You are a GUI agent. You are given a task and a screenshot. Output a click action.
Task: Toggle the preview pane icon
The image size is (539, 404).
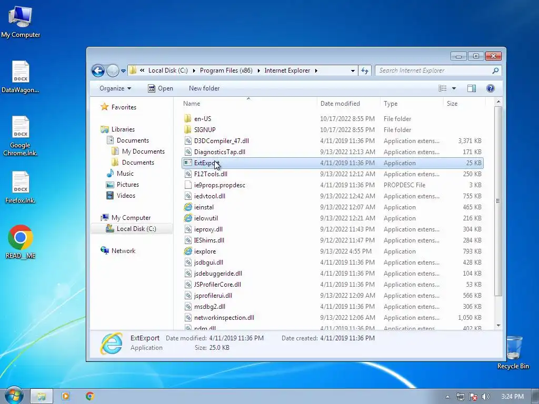click(x=471, y=88)
